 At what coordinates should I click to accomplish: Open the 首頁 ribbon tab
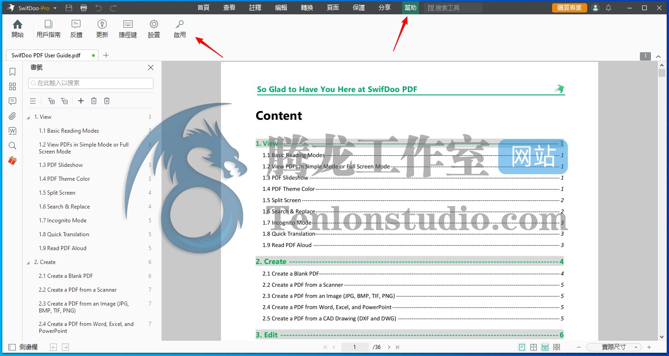203,8
